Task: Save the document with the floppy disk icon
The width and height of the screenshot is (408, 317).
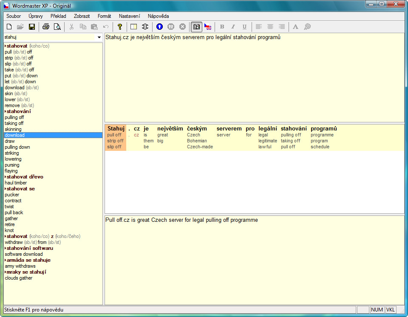Action: 32,26
